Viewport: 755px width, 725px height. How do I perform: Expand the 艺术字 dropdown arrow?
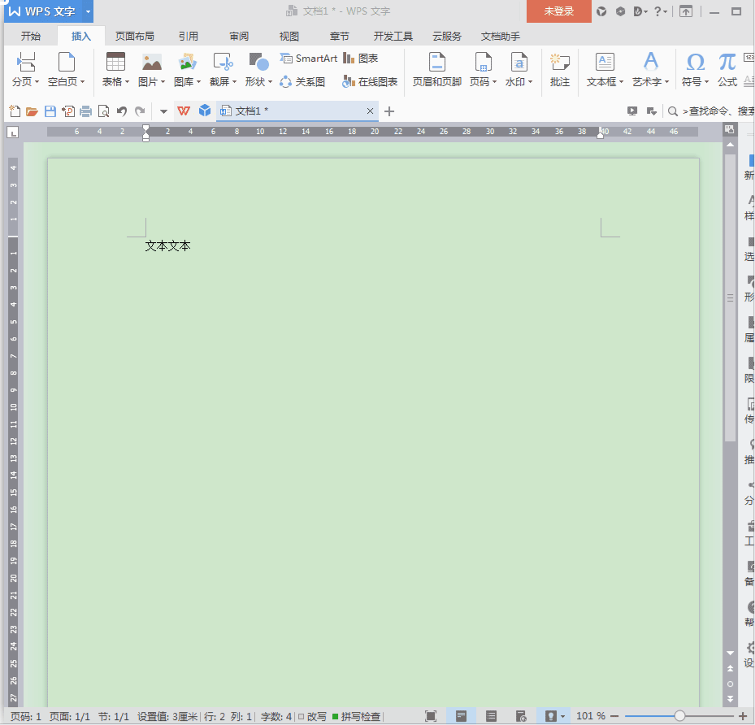[667, 82]
